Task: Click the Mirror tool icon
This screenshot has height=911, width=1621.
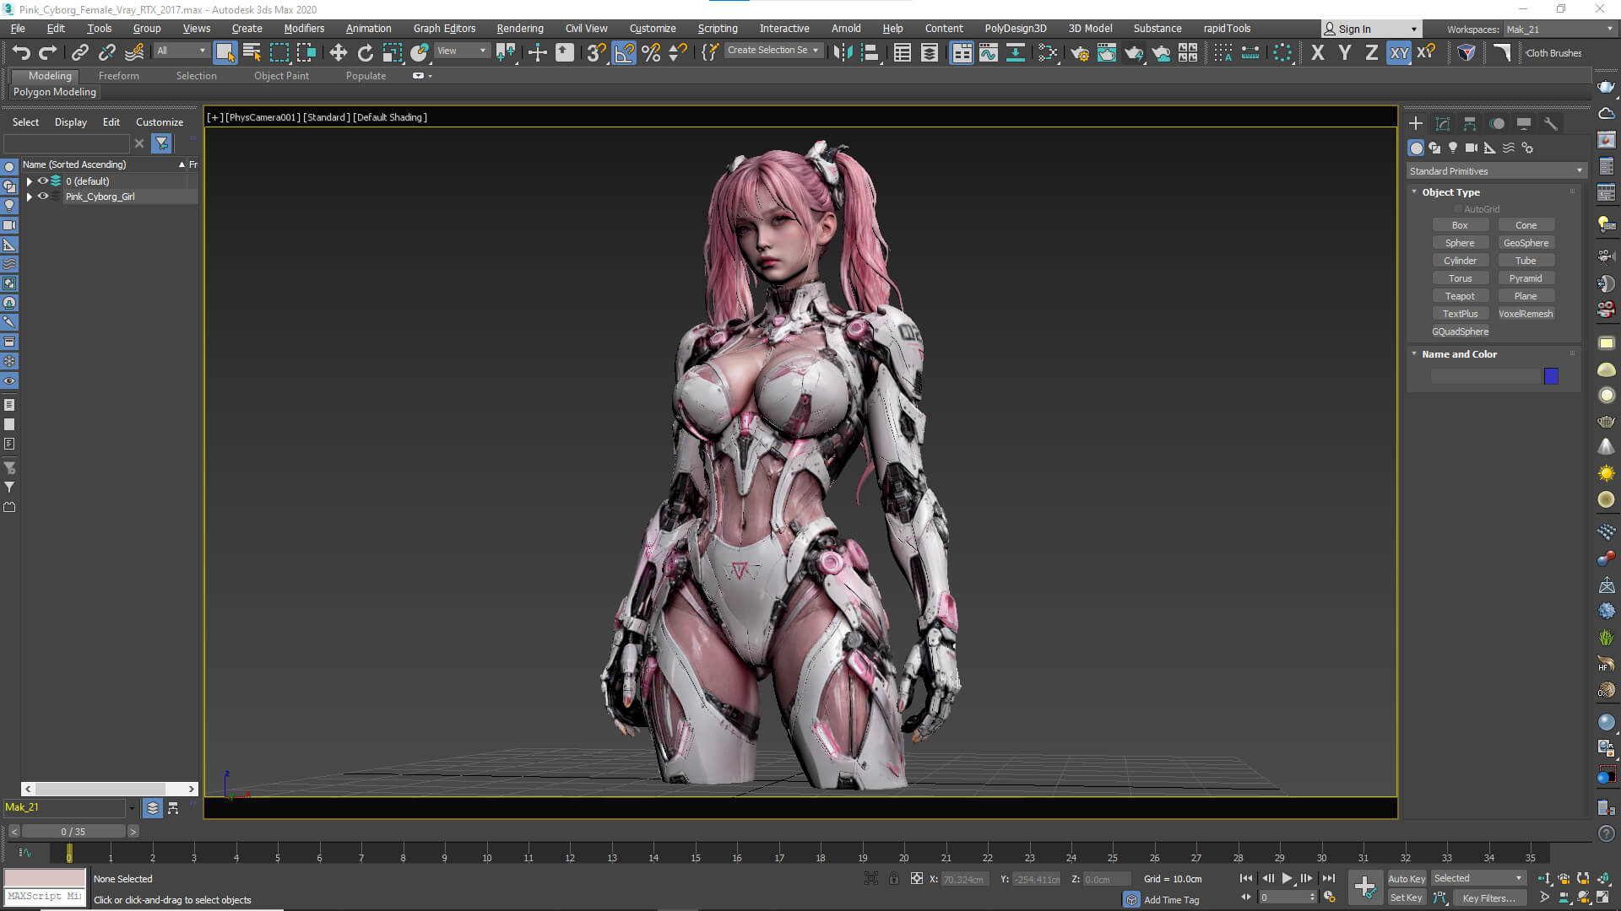Action: tap(843, 53)
